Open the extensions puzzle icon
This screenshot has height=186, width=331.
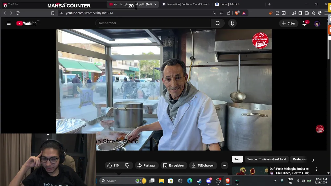coord(277,13)
